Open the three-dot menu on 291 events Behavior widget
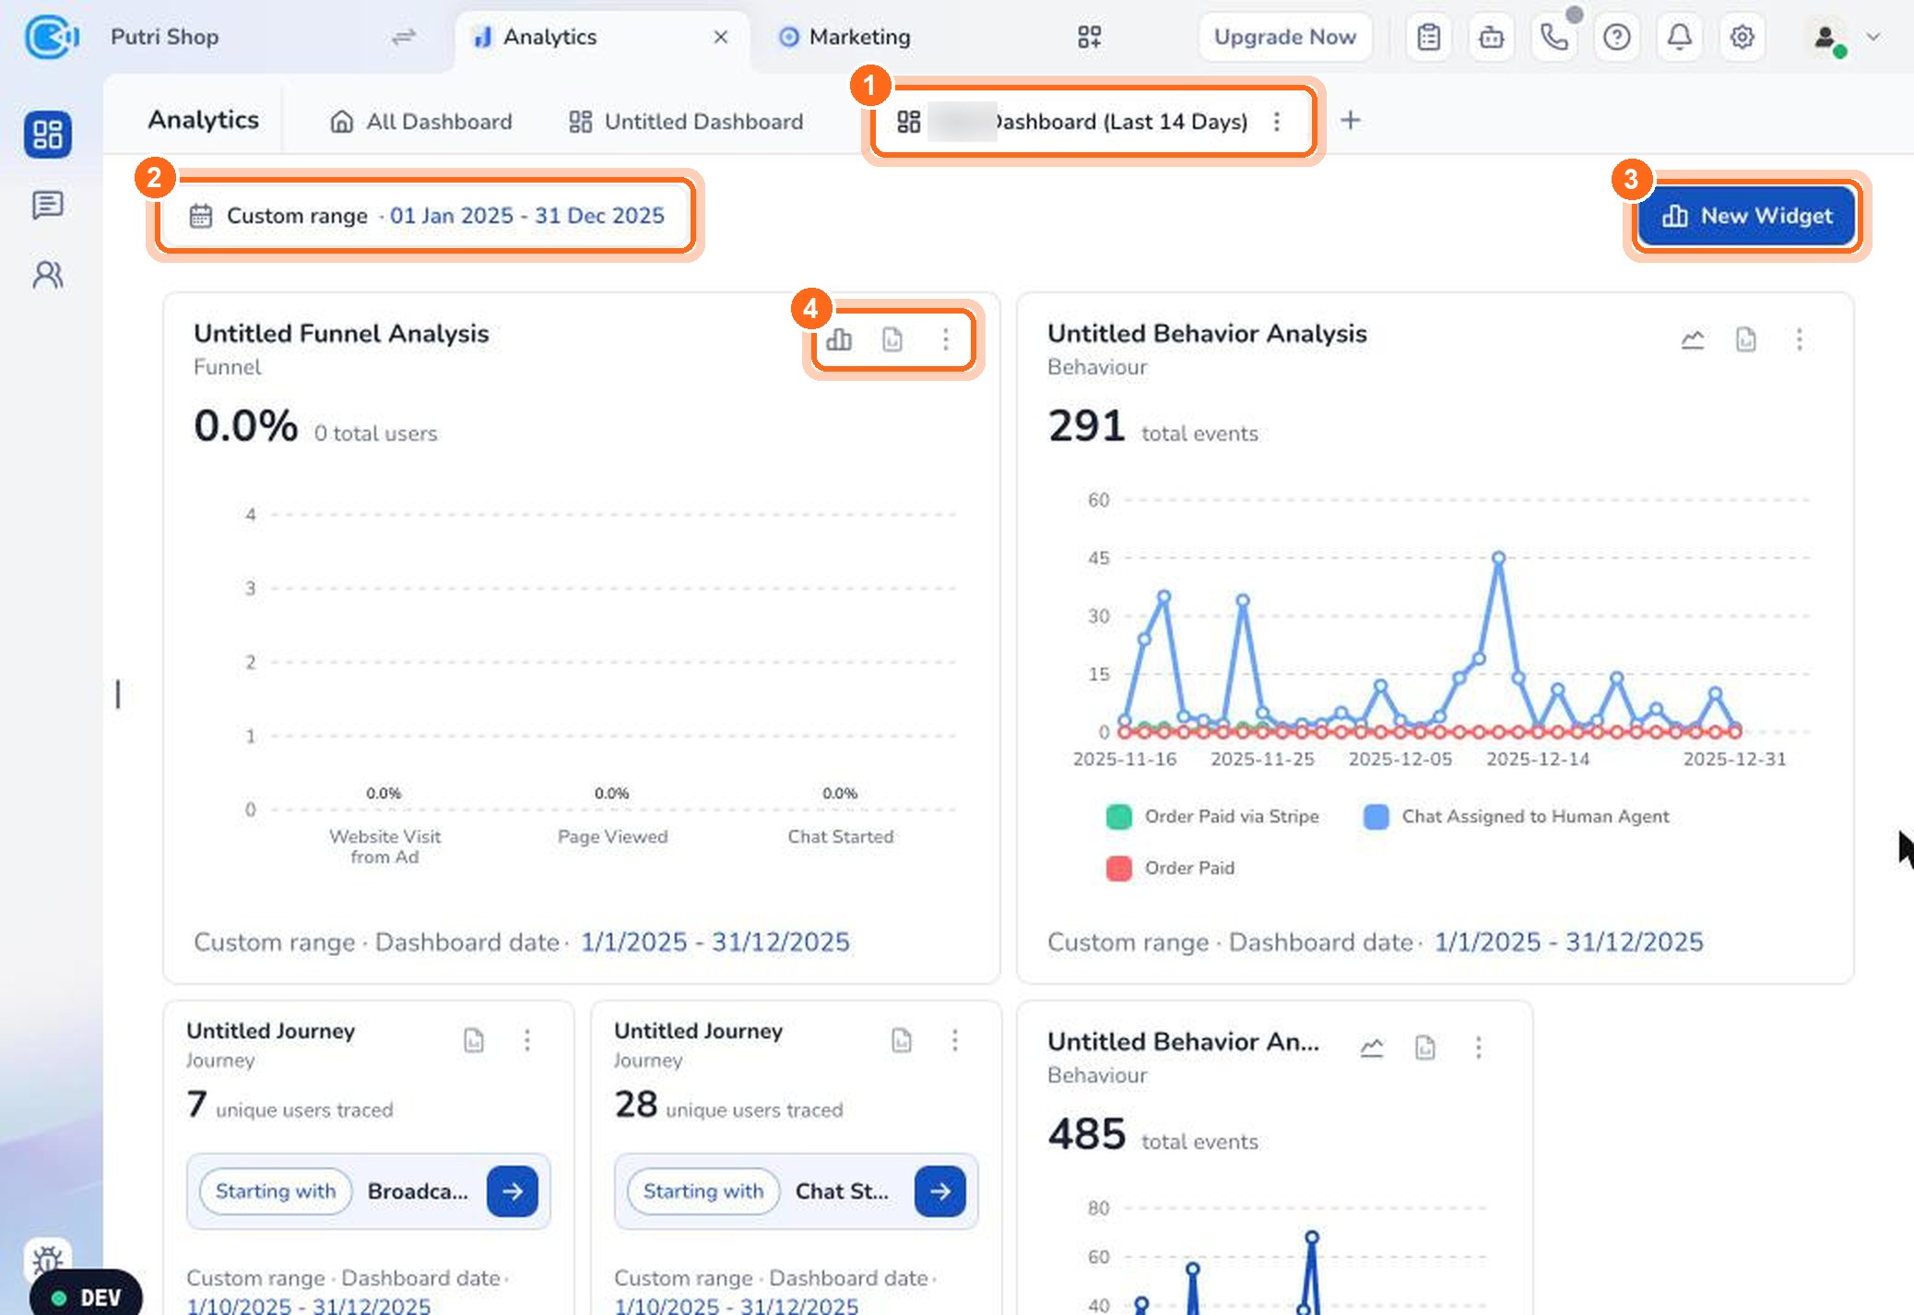This screenshot has width=1914, height=1315. [x=1800, y=339]
